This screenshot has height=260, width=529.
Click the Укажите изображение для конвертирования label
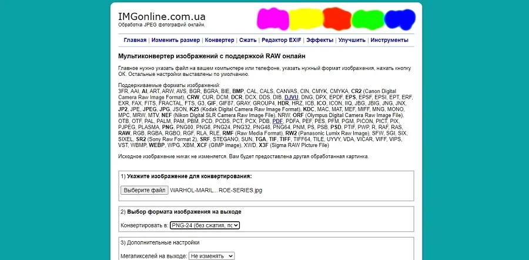point(189,176)
